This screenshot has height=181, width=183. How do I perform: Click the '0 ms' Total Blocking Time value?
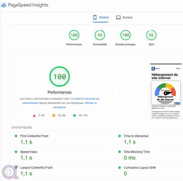130,158
